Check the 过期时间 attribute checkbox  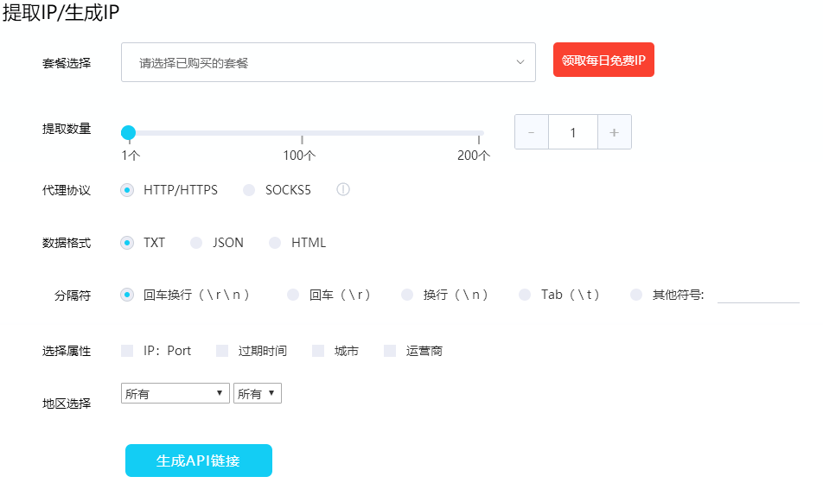(222, 351)
